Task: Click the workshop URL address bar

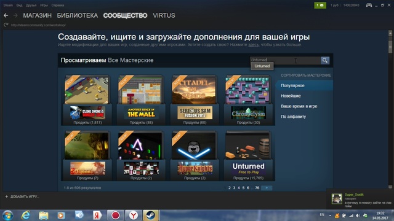Action: tap(38, 25)
